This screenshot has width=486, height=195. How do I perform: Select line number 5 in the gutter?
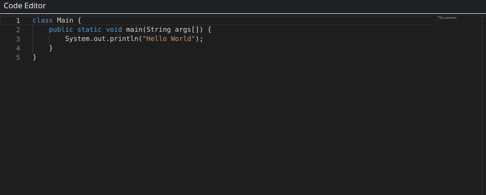point(18,58)
